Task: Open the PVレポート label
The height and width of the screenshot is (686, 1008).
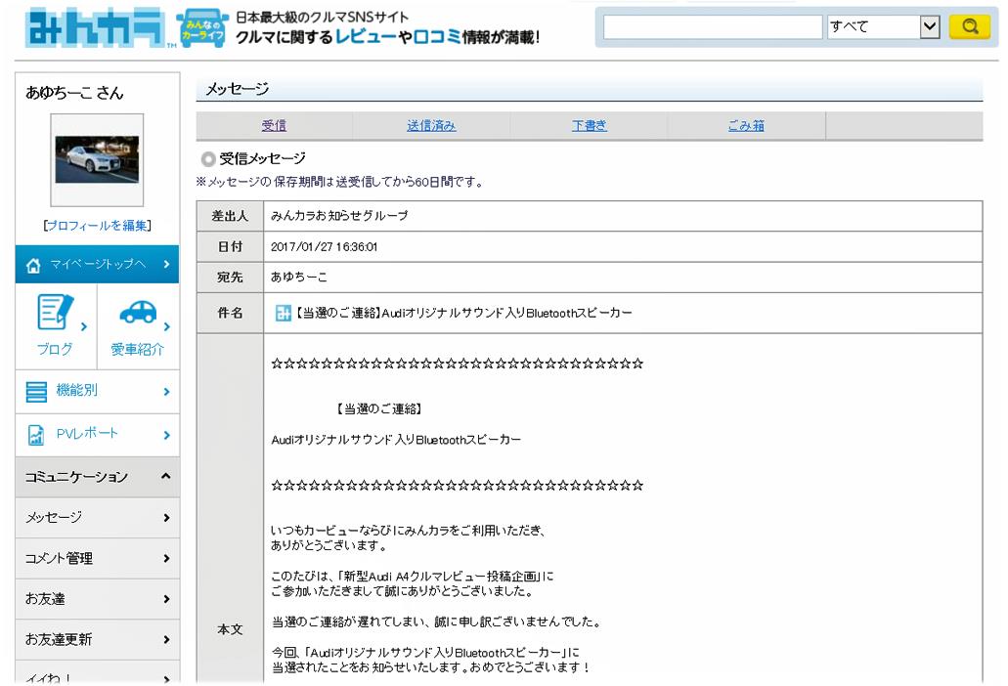Action: point(87,434)
